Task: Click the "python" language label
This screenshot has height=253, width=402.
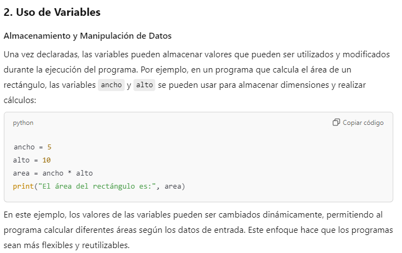Action: click(x=23, y=123)
